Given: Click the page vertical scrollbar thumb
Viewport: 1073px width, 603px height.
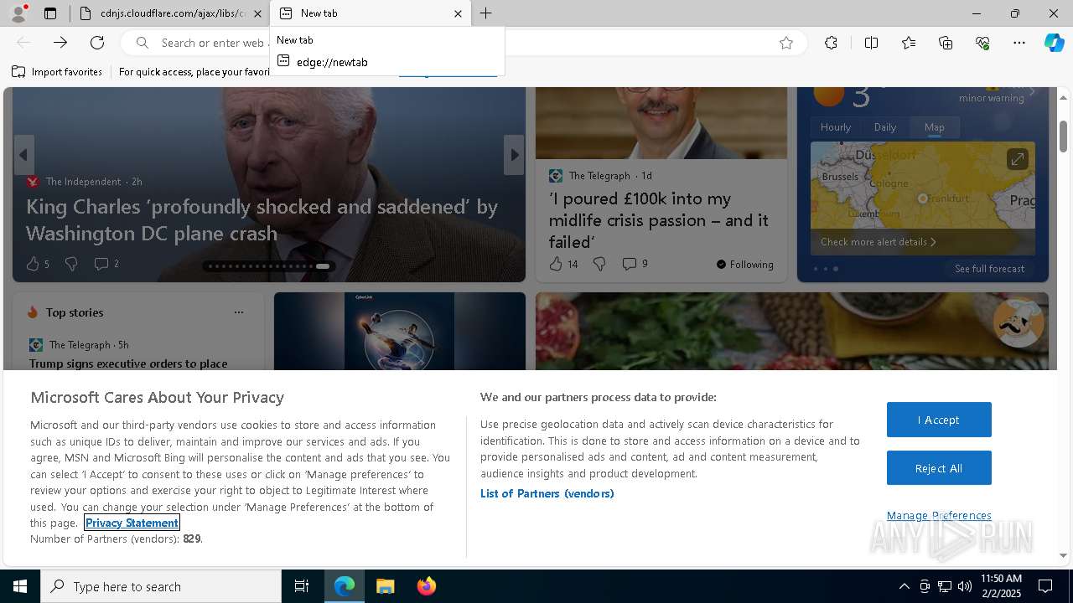Looking at the screenshot, I should tap(1063, 136).
